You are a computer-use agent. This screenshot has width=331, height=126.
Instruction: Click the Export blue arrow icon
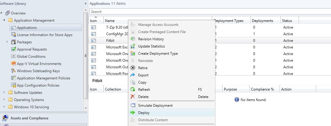(133, 75)
